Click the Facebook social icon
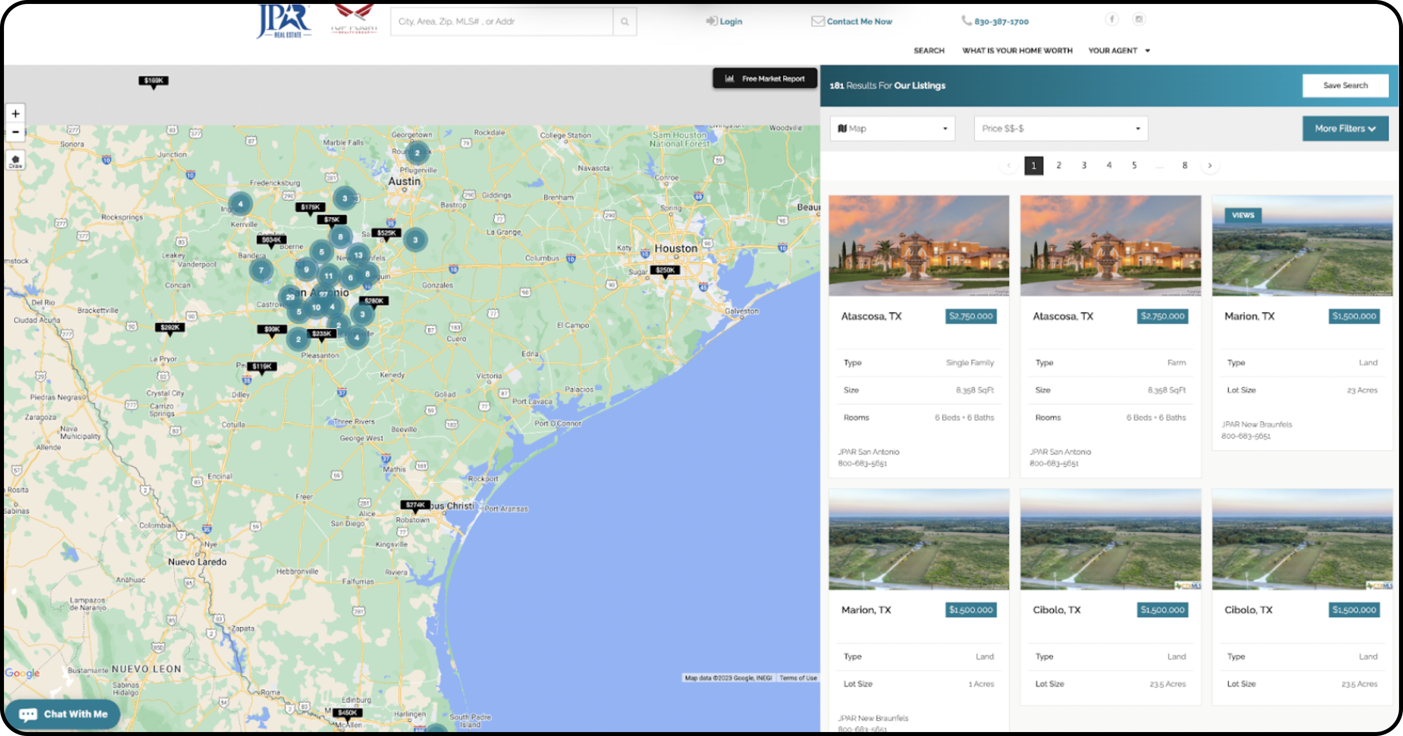The image size is (1403, 736). [1112, 20]
